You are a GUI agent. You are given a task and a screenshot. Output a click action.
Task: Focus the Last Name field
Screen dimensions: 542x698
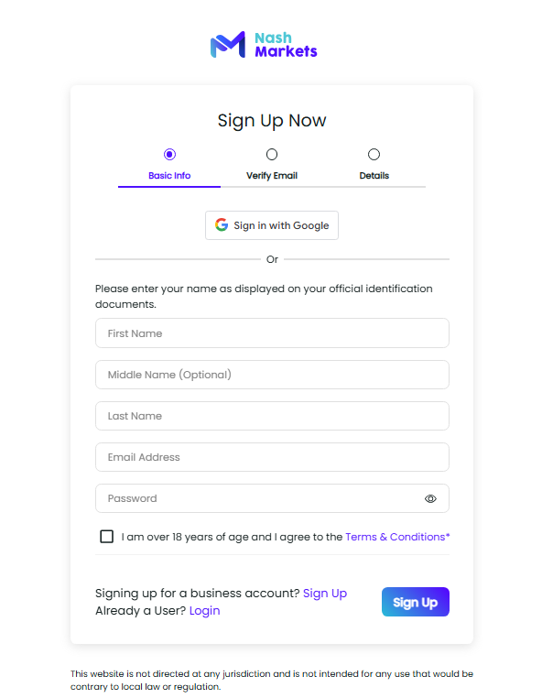point(272,416)
